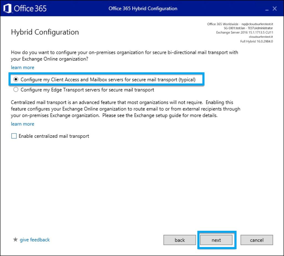
Task: Open learn more link about centralized transport
Action: (23, 124)
